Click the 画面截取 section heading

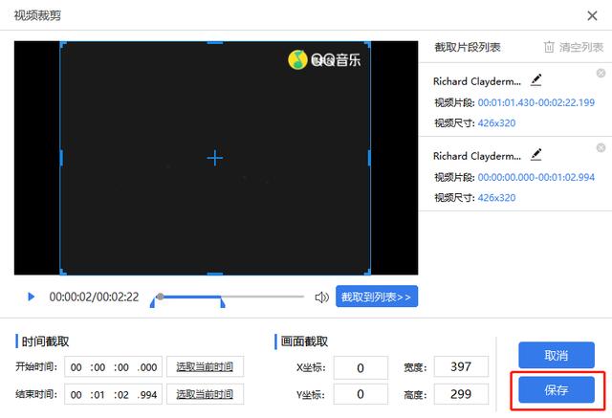click(304, 341)
